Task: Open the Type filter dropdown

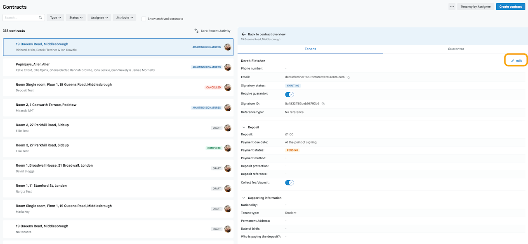Action: 55,18
